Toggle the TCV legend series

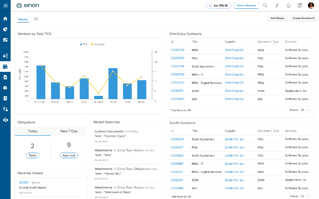[84, 44]
